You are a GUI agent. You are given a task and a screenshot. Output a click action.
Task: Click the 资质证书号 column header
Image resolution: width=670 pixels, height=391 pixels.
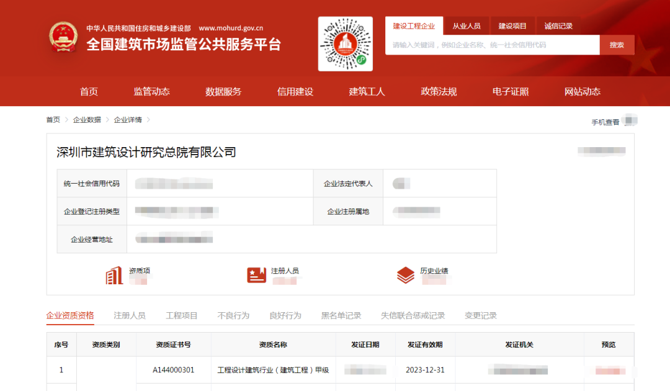[x=174, y=344]
